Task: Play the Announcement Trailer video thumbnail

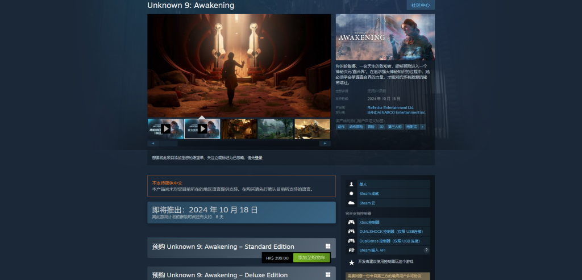Action: click(165, 129)
